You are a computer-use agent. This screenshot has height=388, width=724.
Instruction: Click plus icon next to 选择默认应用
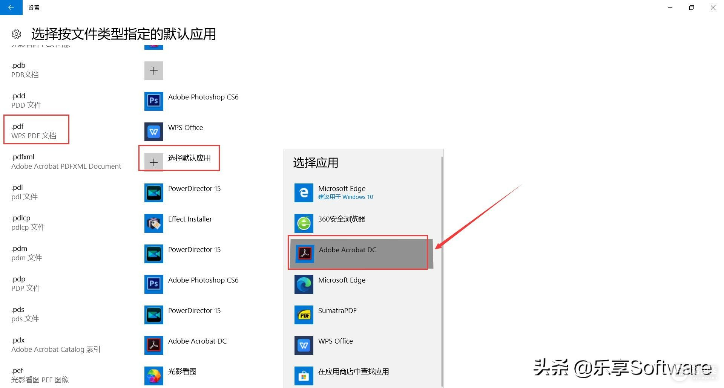click(154, 162)
